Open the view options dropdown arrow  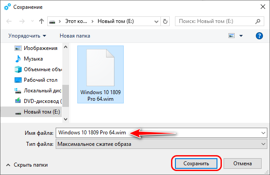(241, 36)
